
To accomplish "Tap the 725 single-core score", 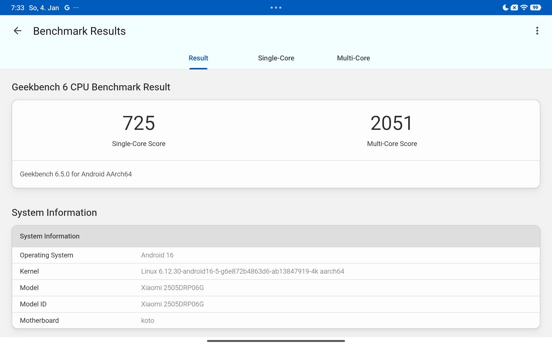I will click(139, 123).
